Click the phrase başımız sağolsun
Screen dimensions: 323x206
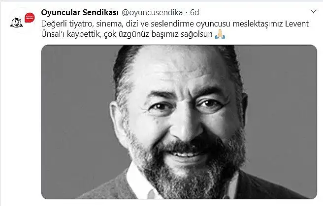tap(182, 34)
